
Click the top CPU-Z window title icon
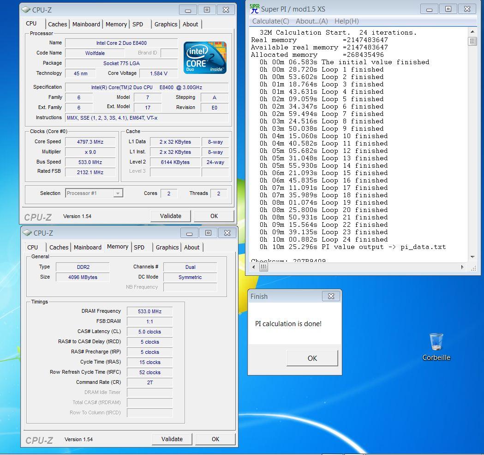point(26,10)
